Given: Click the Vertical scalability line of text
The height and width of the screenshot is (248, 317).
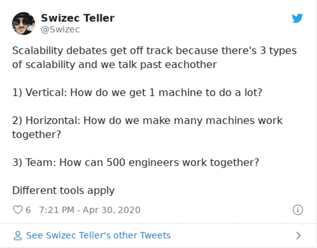Looking at the screenshot, I should (137, 93).
